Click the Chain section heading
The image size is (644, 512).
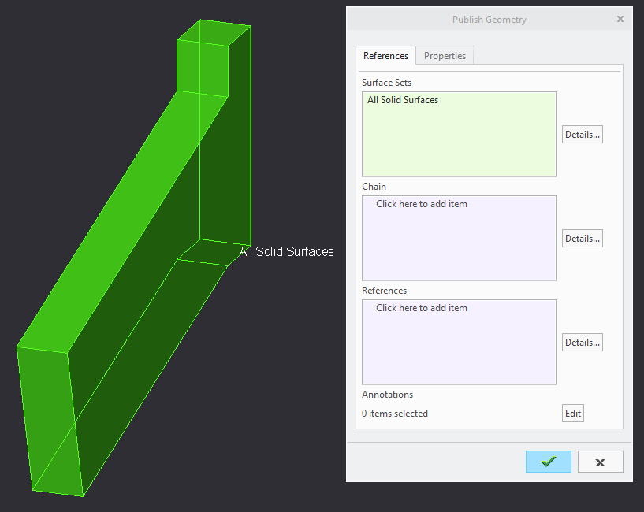point(374,186)
